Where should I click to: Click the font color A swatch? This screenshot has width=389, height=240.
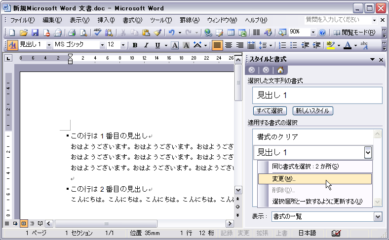click(347, 45)
